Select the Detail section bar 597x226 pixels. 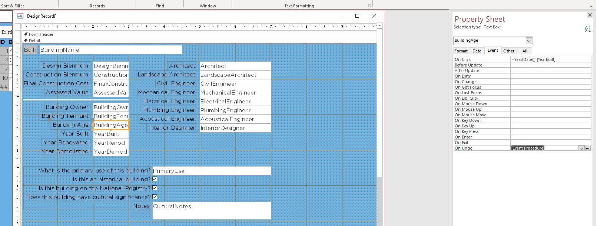pyautogui.click(x=199, y=41)
